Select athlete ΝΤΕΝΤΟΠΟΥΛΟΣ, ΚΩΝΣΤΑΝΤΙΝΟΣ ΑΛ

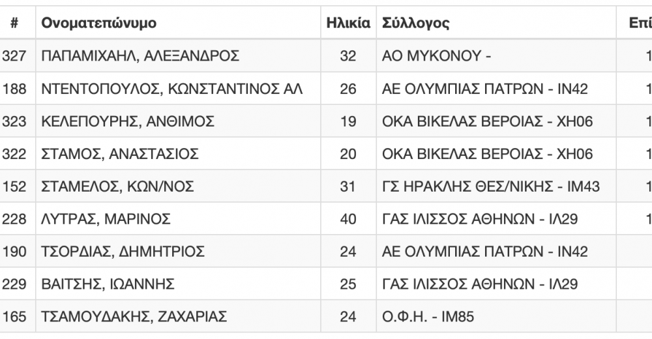pyautogui.click(x=171, y=89)
